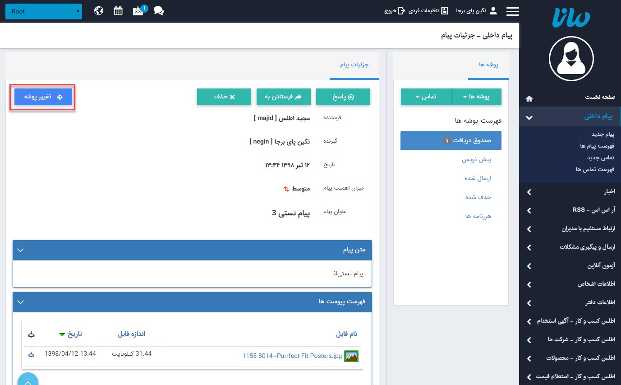
Task: Click the image preview icon next to jpg file
Action: 351,356
